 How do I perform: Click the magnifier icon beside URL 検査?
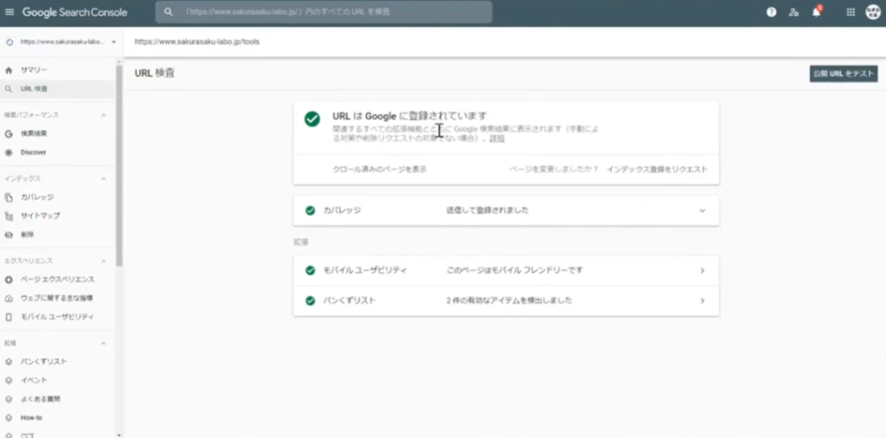point(9,89)
